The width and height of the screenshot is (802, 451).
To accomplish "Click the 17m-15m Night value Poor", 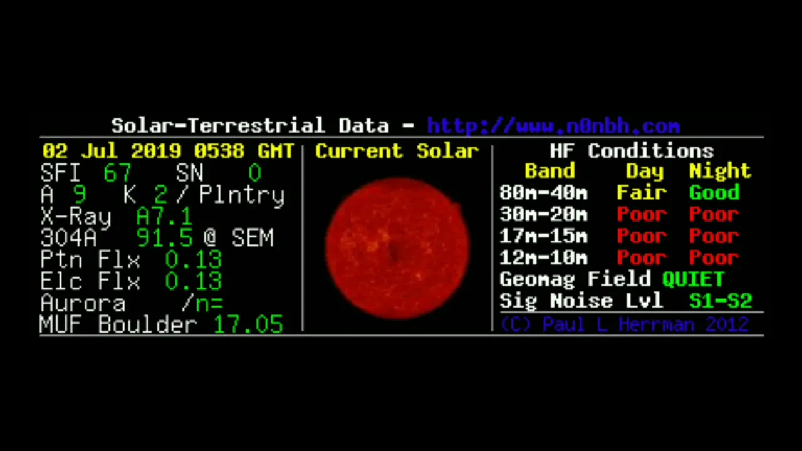I will 714,236.
